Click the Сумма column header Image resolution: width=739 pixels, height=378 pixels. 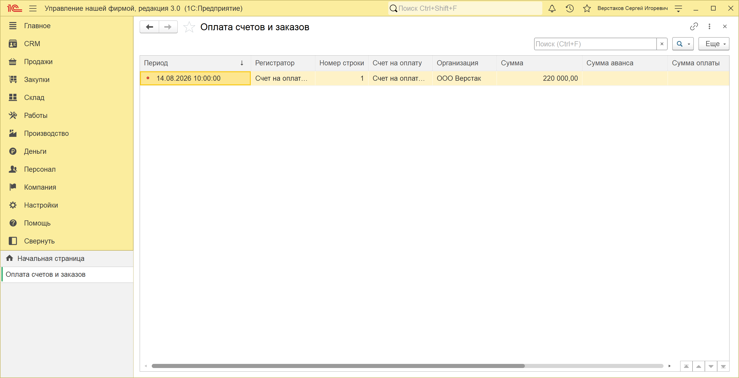(x=539, y=63)
